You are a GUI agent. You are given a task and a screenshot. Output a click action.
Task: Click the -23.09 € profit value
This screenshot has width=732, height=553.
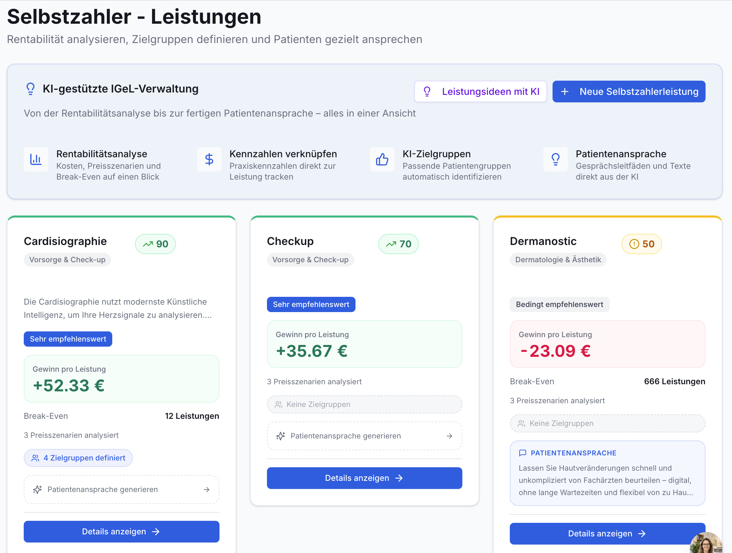(555, 351)
